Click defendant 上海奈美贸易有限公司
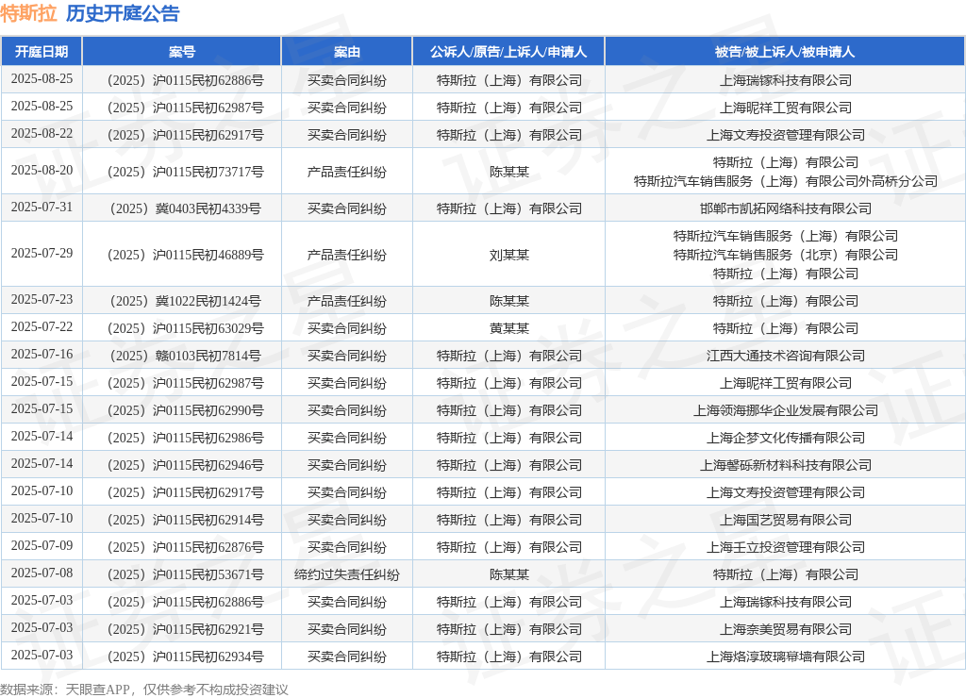 pos(786,629)
